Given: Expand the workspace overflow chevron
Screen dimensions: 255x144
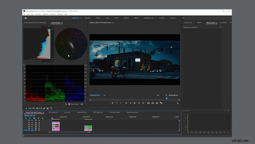Looking at the screenshot, I should coord(184,18).
